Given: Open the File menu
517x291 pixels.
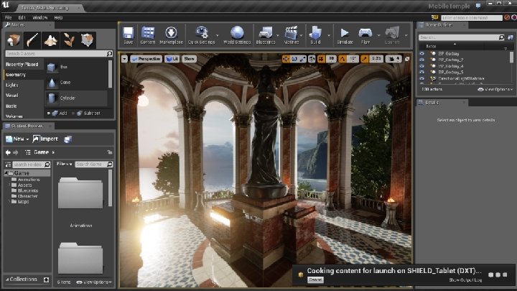Looking at the screenshot, I should point(8,17).
